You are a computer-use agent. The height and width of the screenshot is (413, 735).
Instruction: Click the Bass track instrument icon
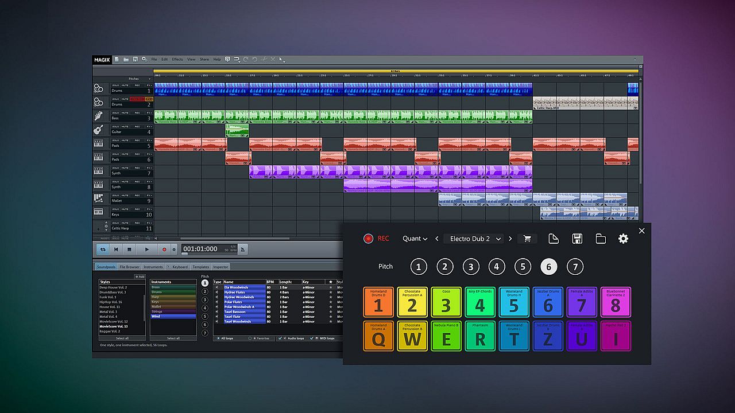[x=99, y=116]
